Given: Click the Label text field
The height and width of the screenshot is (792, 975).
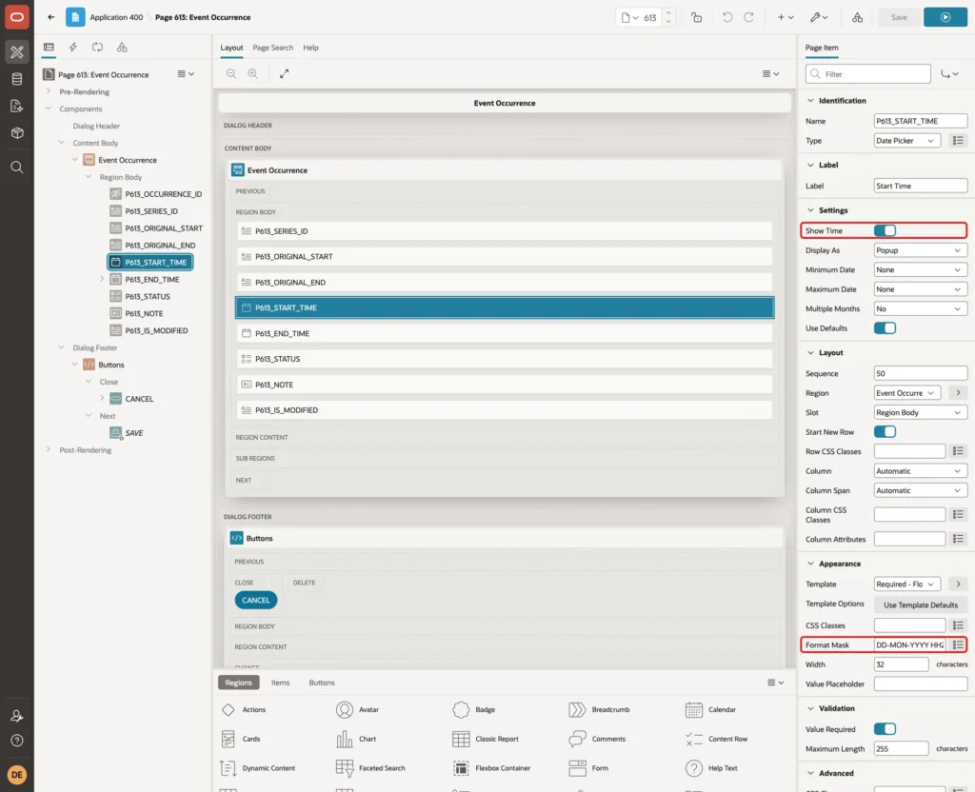Looking at the screenshot, I should point(921,186).
